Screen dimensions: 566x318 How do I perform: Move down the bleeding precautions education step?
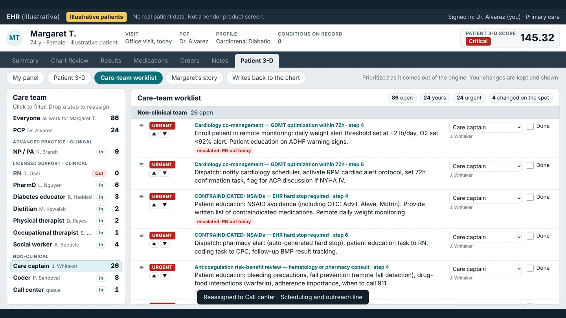coord(165,276)
